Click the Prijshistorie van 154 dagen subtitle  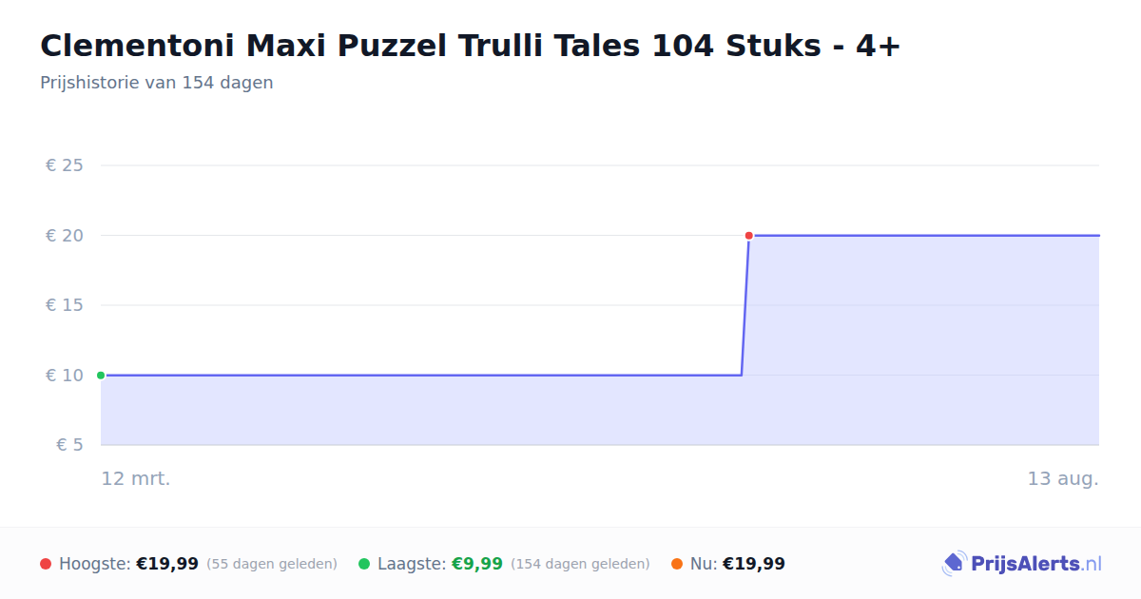[157, 83]
